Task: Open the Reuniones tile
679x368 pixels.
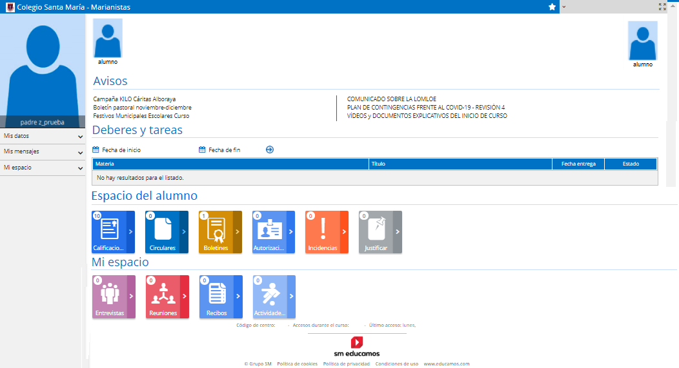Action: pos(162,297)
